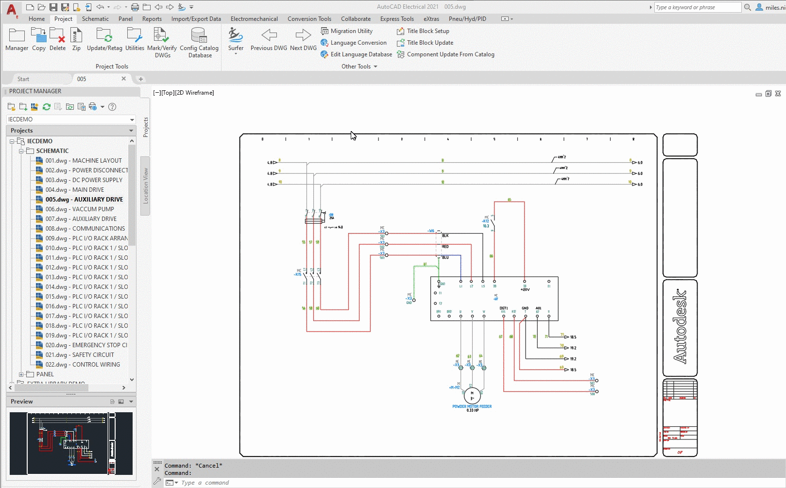786x488 pixels.
Task: Add a new drawing tab with plus
Action: (x=141, y=79)
